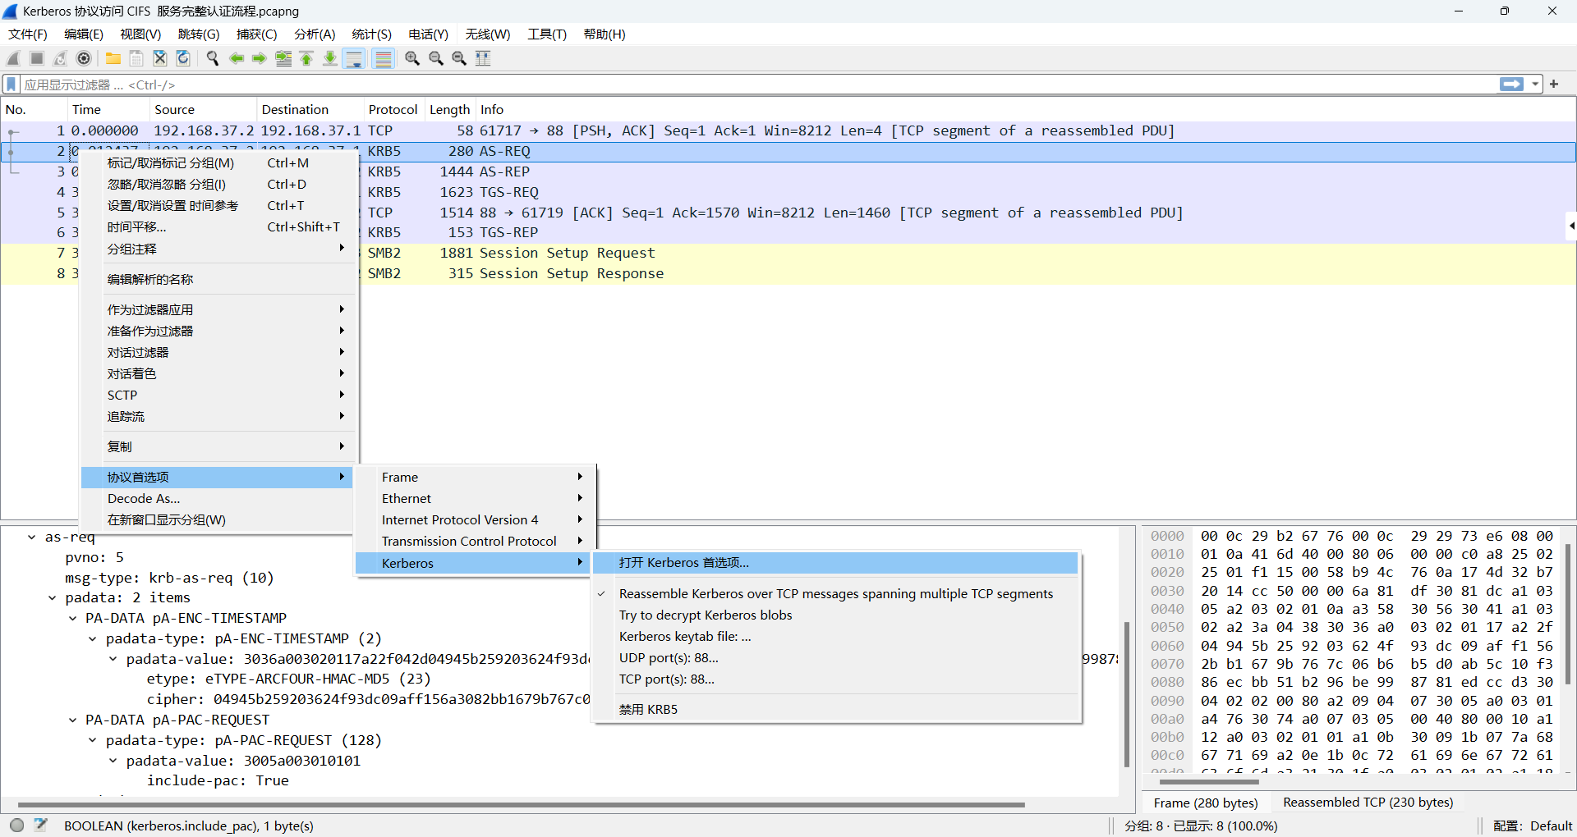Jump to last packet icon
Image resolution: width=1577 pixels, height=837 pixels.
pyautogui.click(x=330, y=58)
